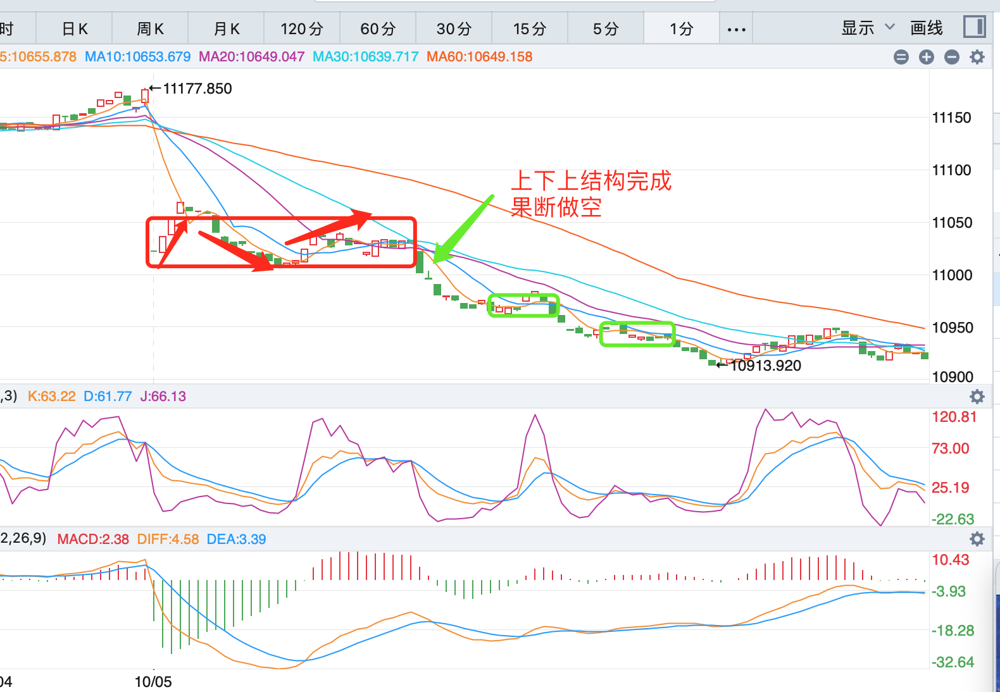Image resolution: width=1000 pixels, height=692 pixels.
Task: Open the MACD indicator settings gear
Action: click(x=977, y=539)
